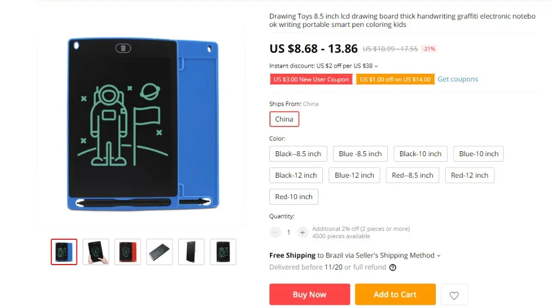This screenshot has height=308, width=551.
Task: Expand the Instant discount details chevron
Action: tap(376, 66)
